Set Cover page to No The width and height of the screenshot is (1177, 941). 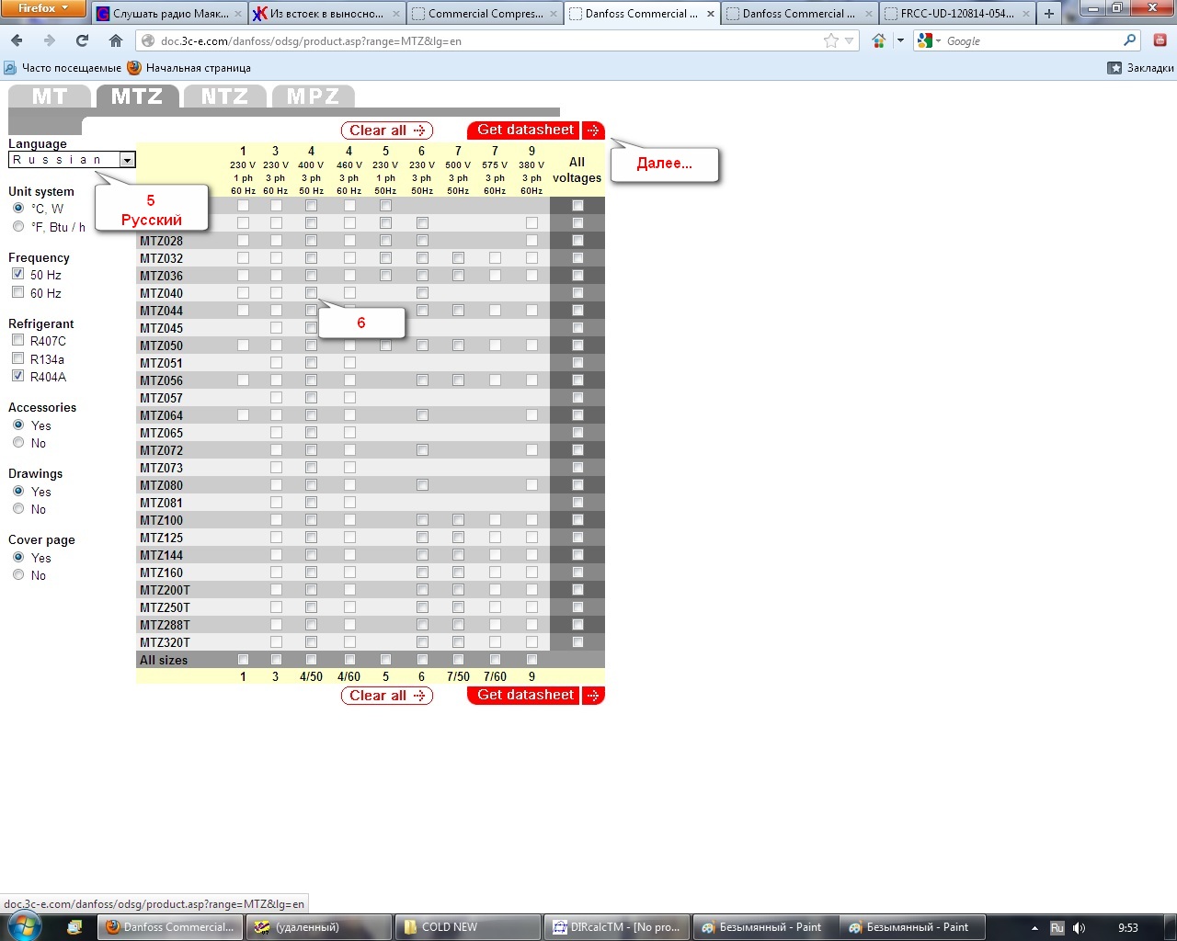pos(18,575)
